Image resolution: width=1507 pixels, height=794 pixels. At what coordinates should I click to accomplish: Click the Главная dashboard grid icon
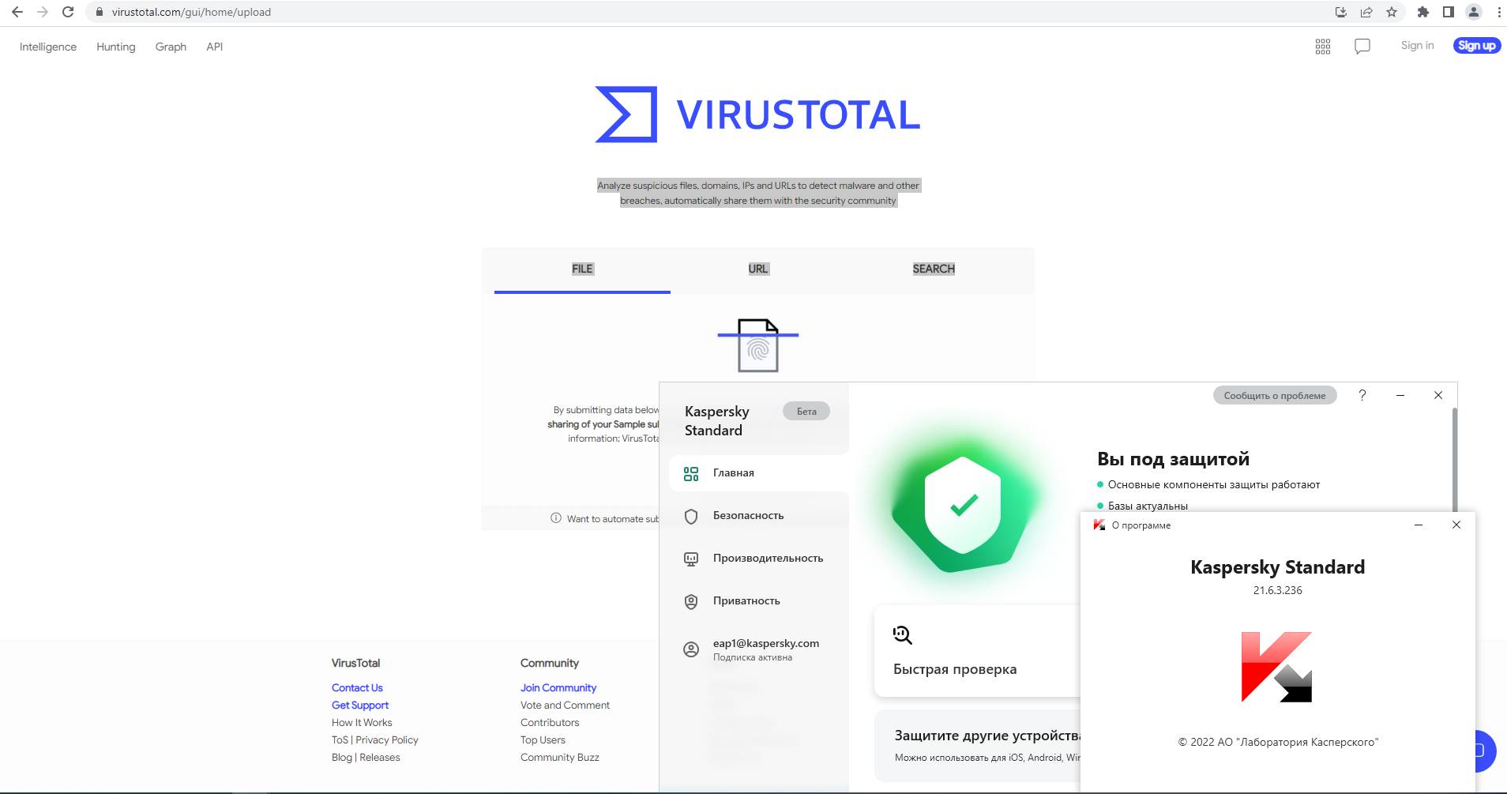(x=691, y=473)
